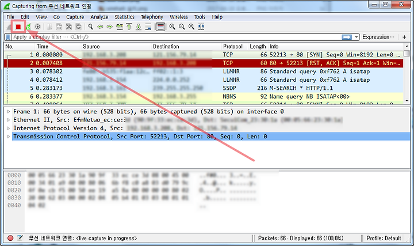Screen dimensions: 414x246
Task: Go forward to next packet arrow
Action: click(110, 27)
